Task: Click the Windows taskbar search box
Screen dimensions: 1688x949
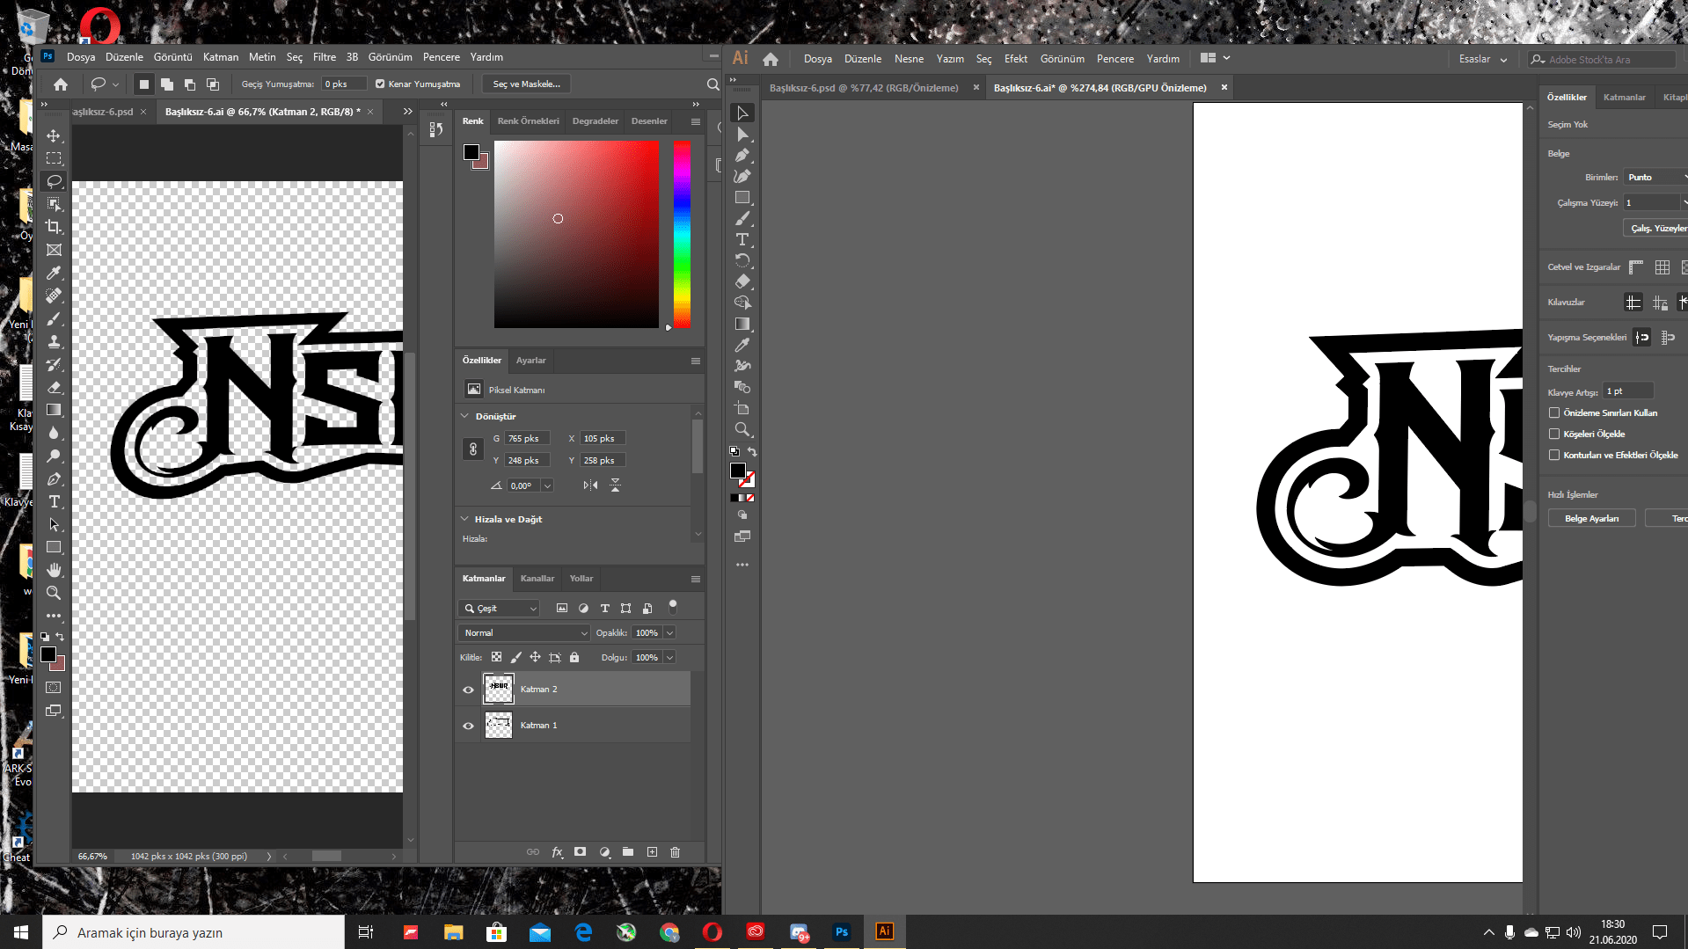Action: coord(194,932)
